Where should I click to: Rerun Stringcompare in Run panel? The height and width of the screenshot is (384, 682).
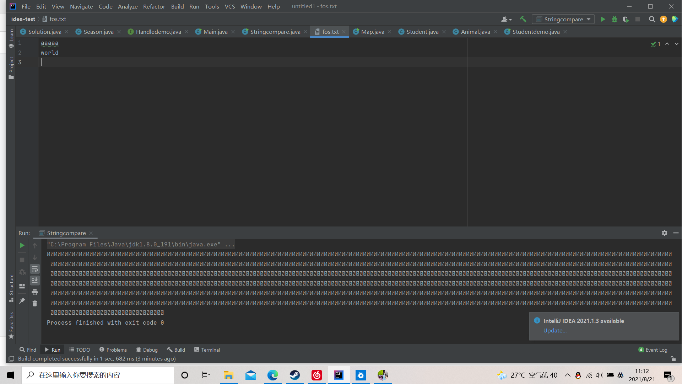[22, 245]
